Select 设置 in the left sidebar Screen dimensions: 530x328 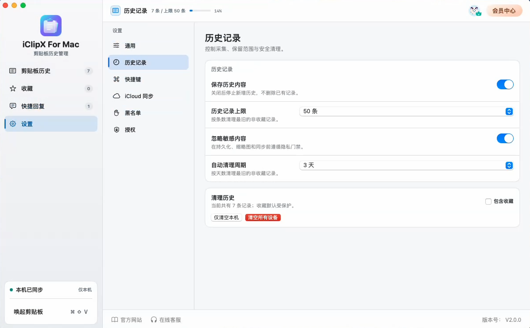point(51,124)
